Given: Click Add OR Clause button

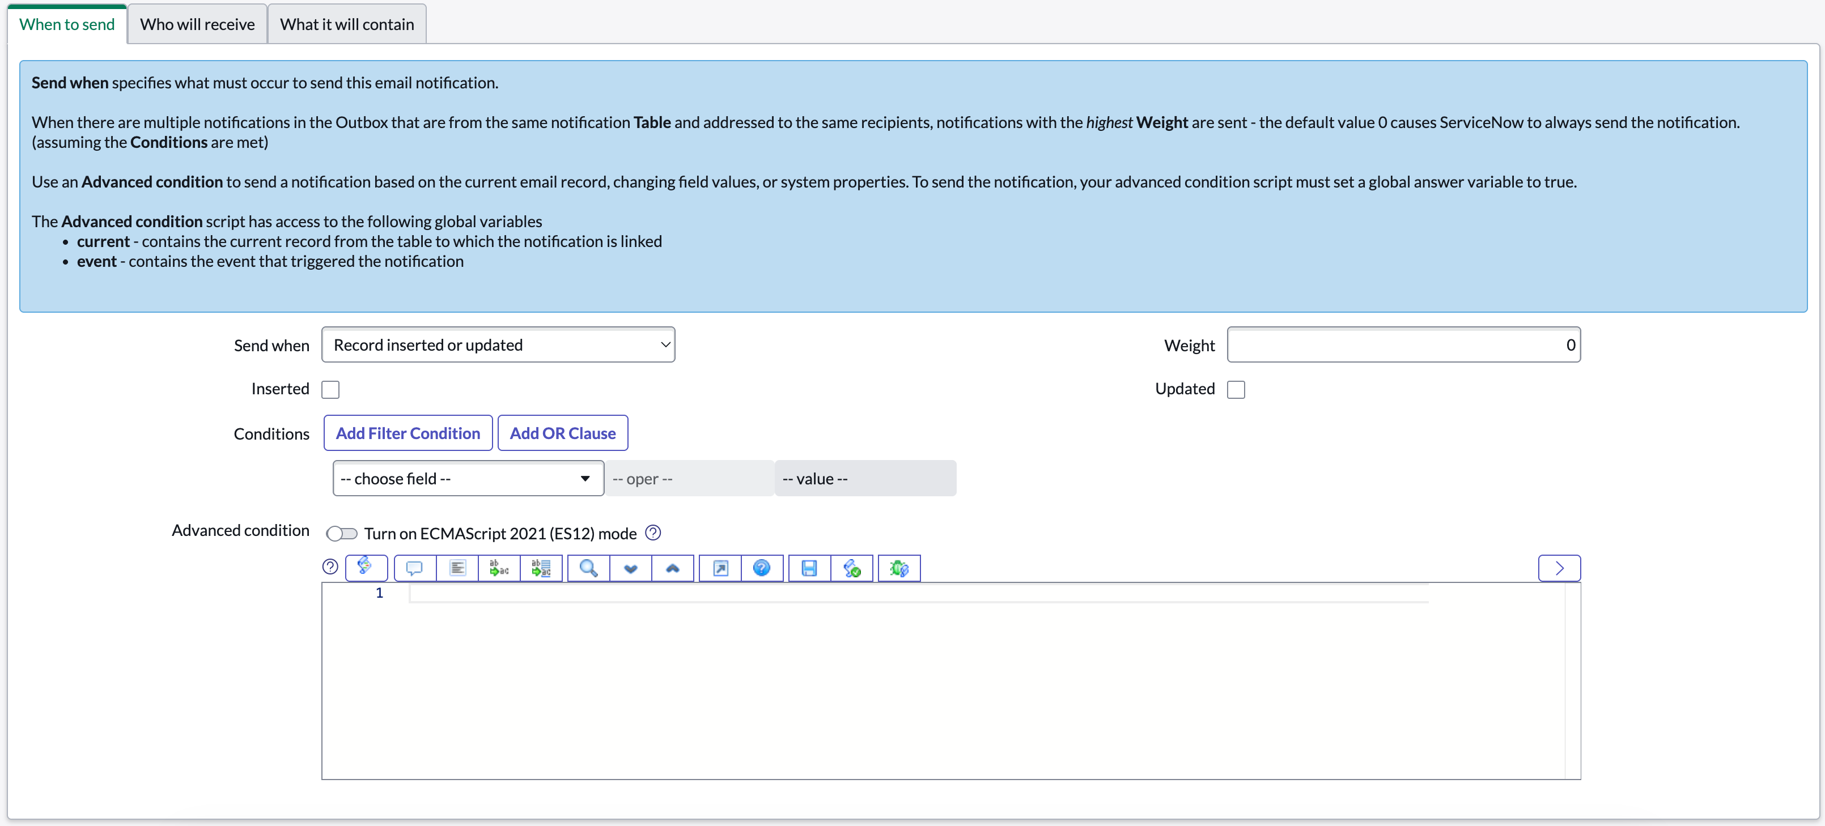Looking at the screenshot, I should coord(562,433).
